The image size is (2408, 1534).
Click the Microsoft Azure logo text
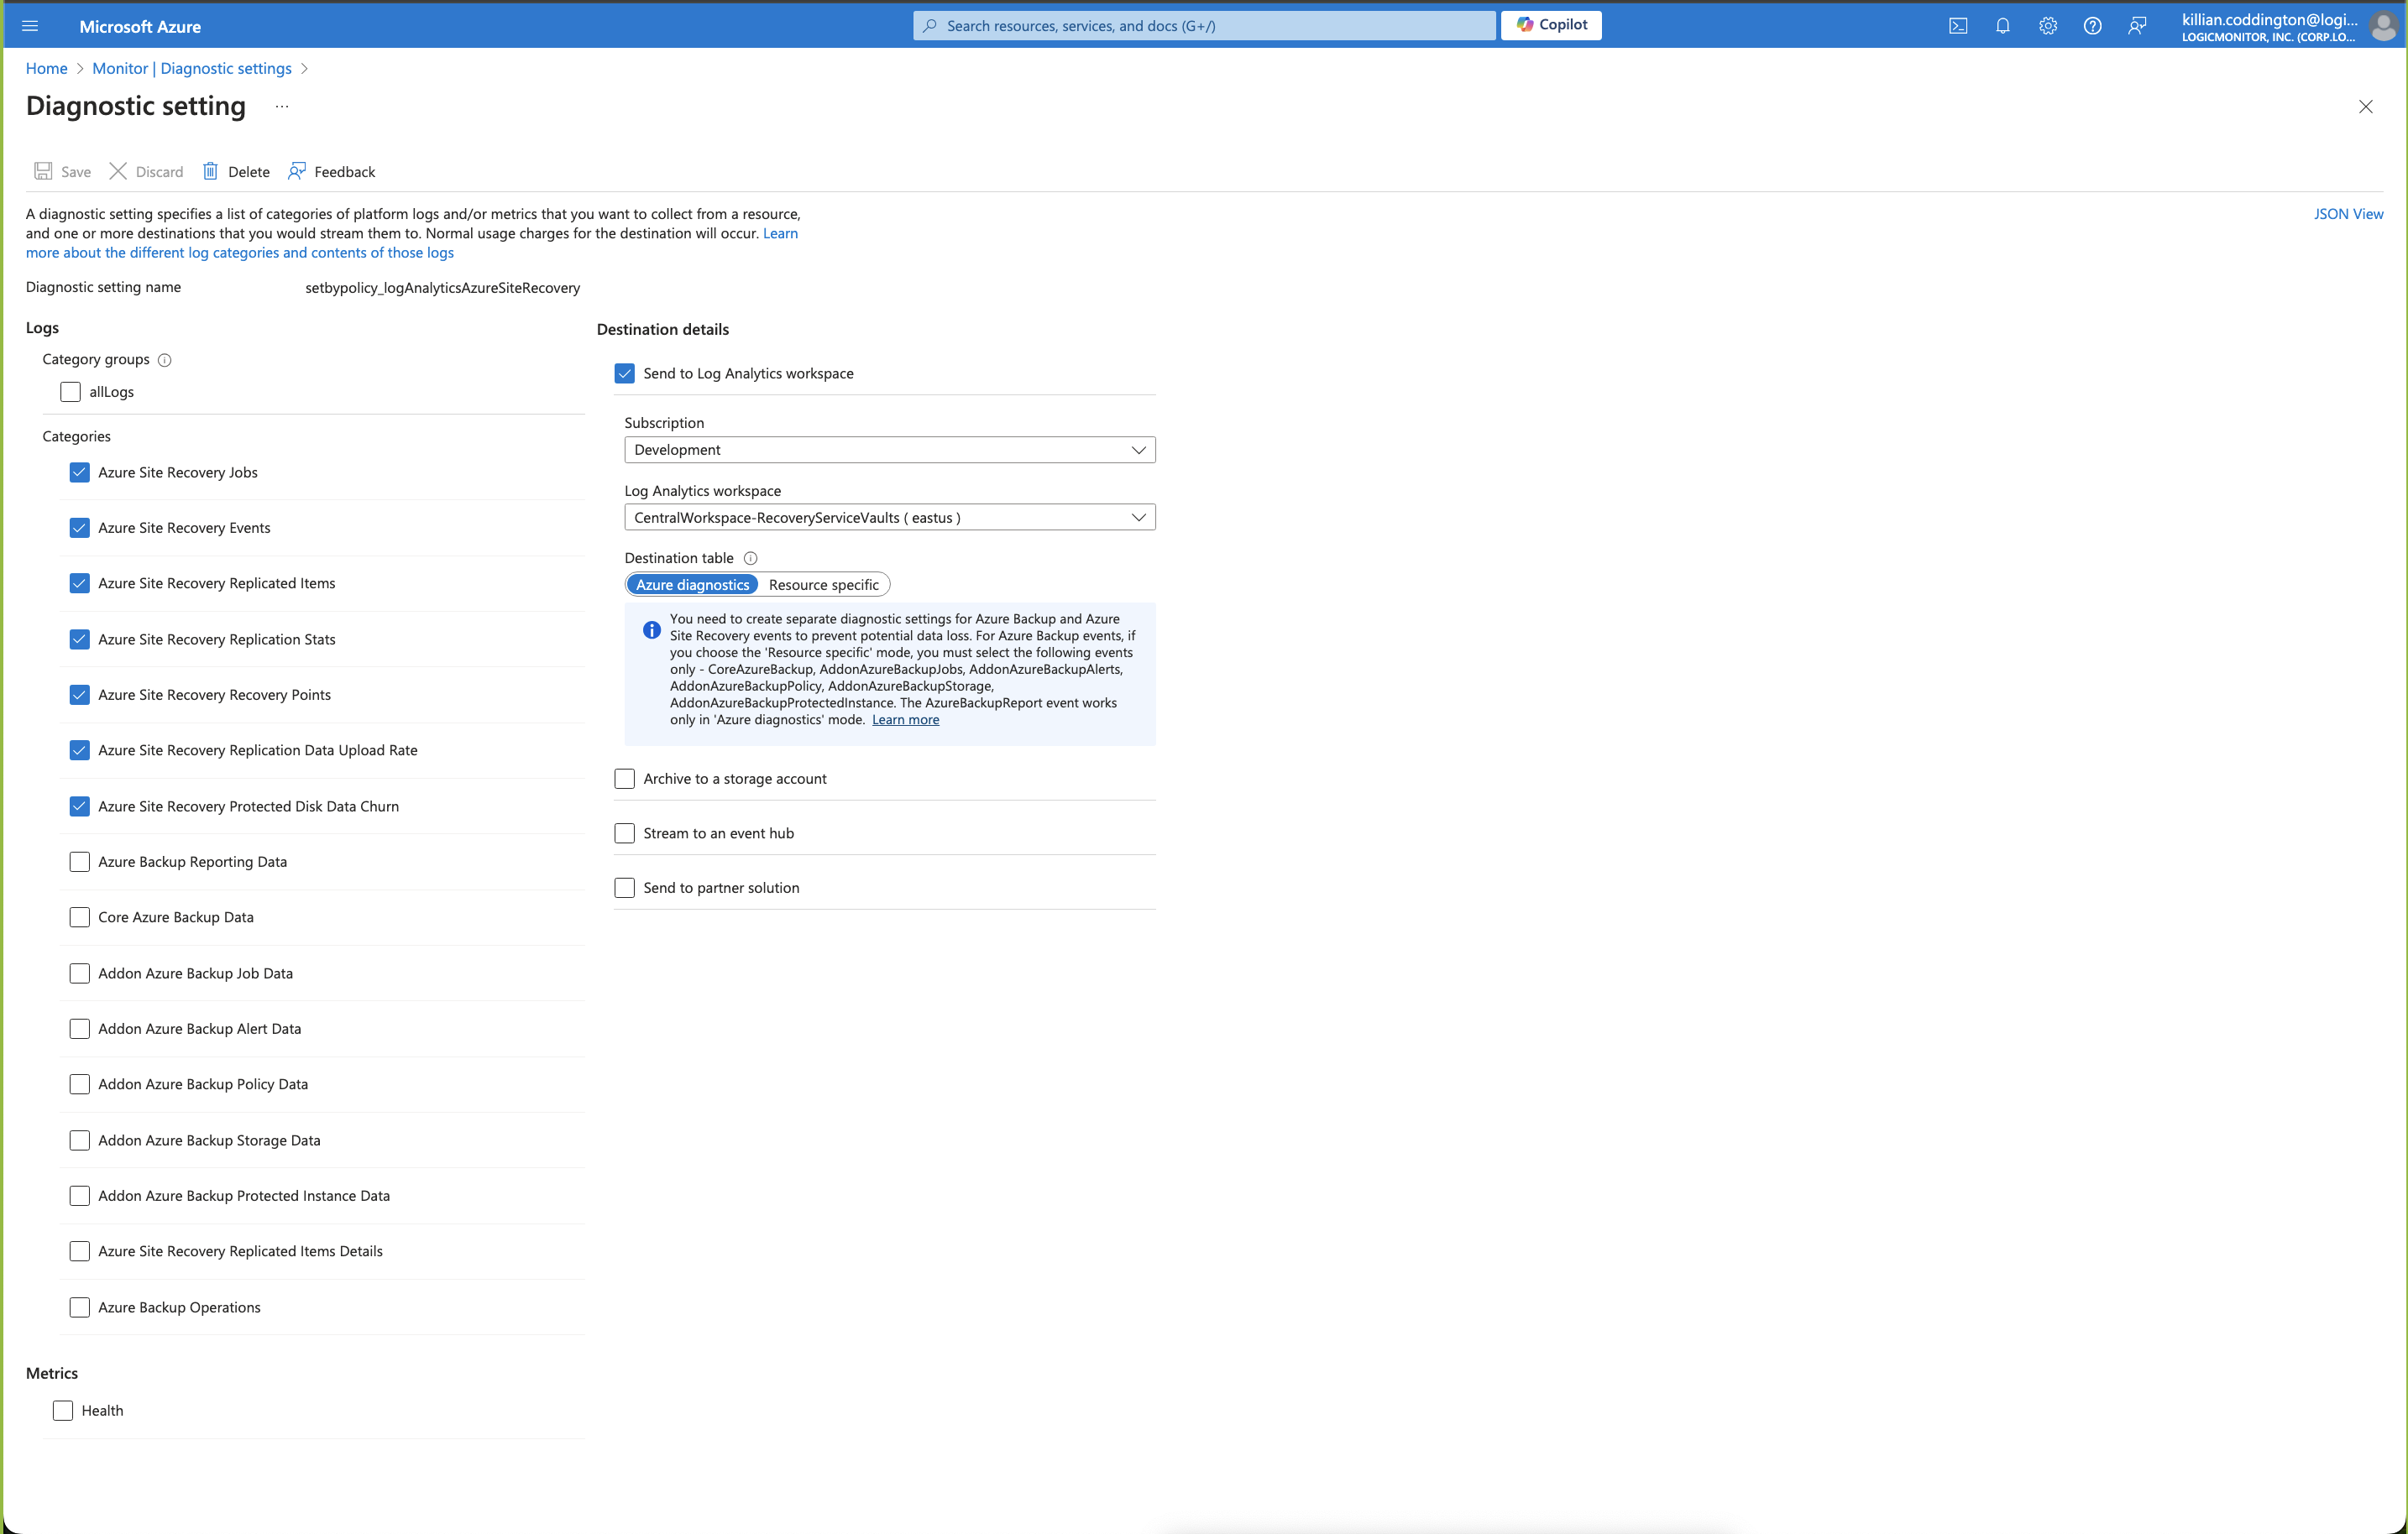[x=140, y=27]
